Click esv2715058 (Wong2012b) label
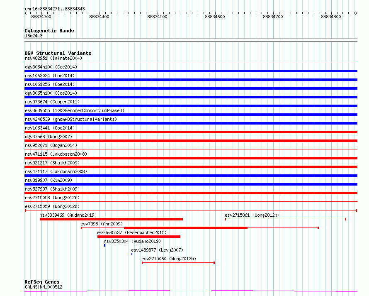The image size is (369, 296). [x=52, y=198]
